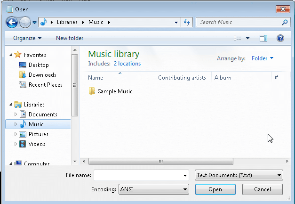Open Recent Places in Favorites

[45, 85]
